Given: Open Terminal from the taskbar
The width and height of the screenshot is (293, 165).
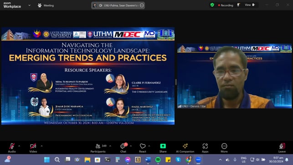Looking at the screenshot, I should [x=108, y=160].
